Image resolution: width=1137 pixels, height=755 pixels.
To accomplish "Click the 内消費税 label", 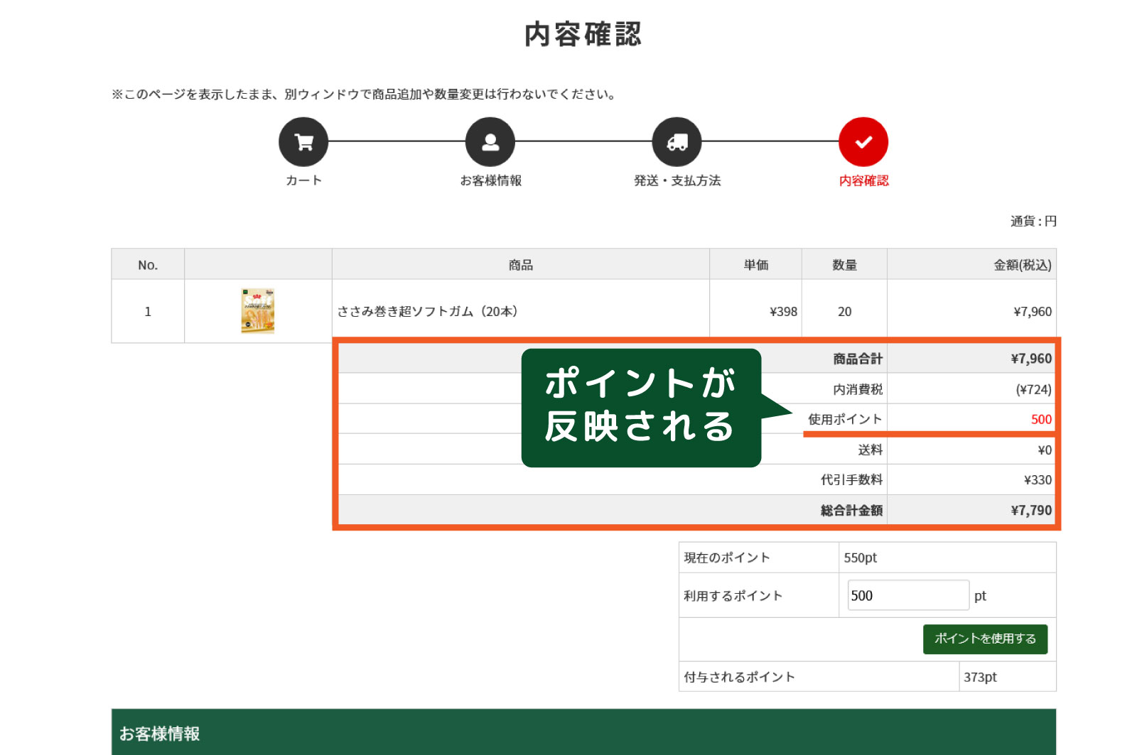I will tap(858, 389).
